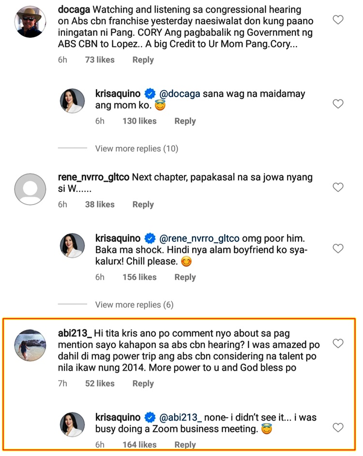The height and width of the screenshot is (456, 363).
Task: Like krisaquino's reply to docaga
Action: click(x=338, y=104)
